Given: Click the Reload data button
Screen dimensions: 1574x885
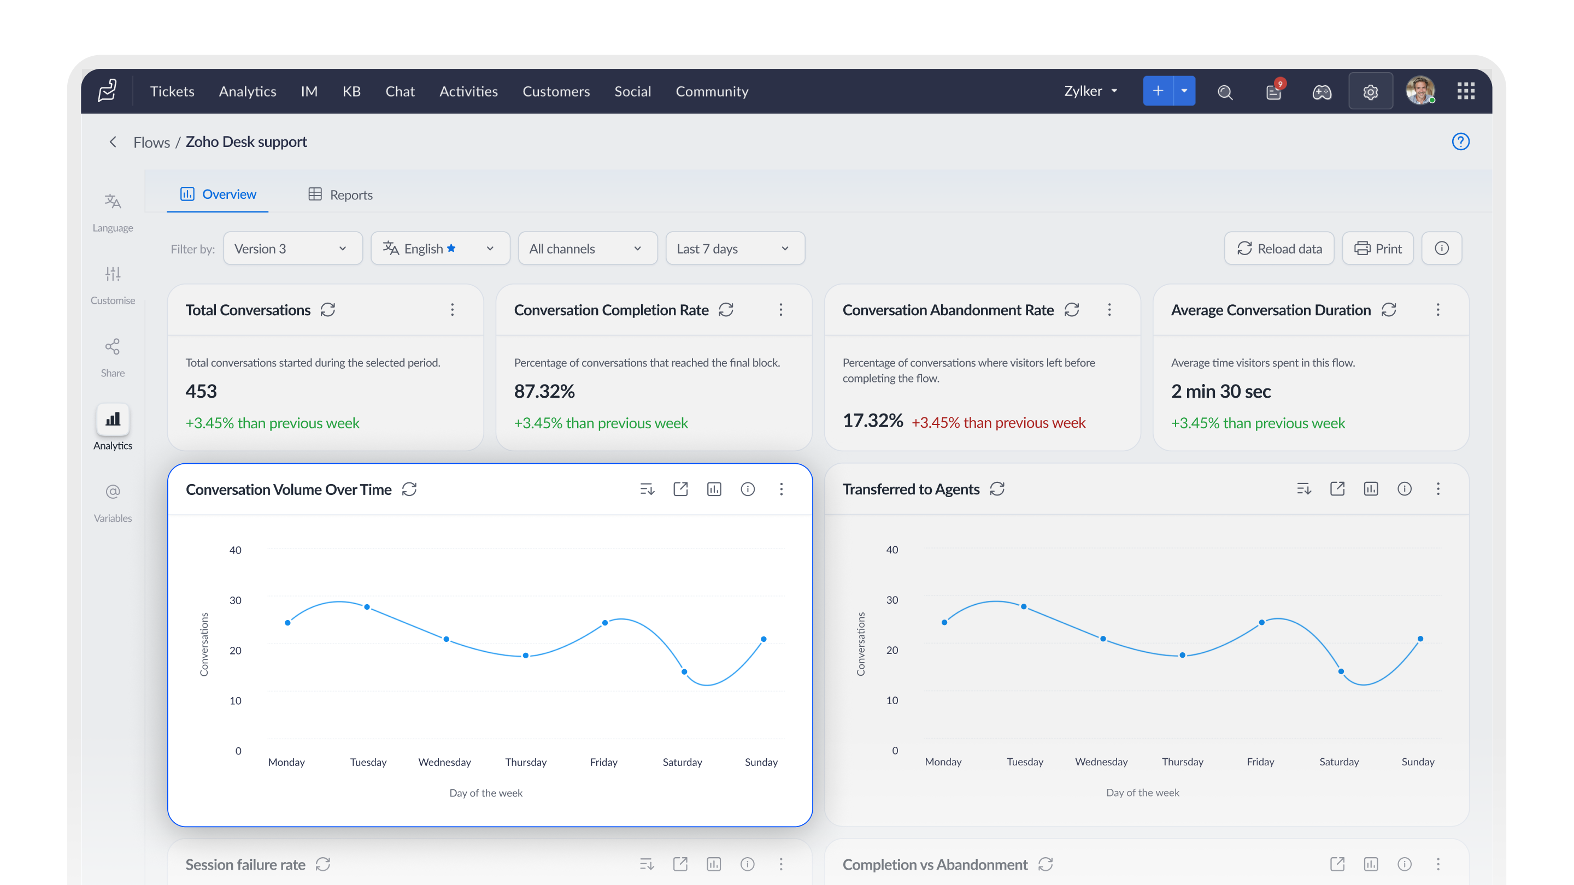Looking at the screenshot, I should [x=1279, y=249].
